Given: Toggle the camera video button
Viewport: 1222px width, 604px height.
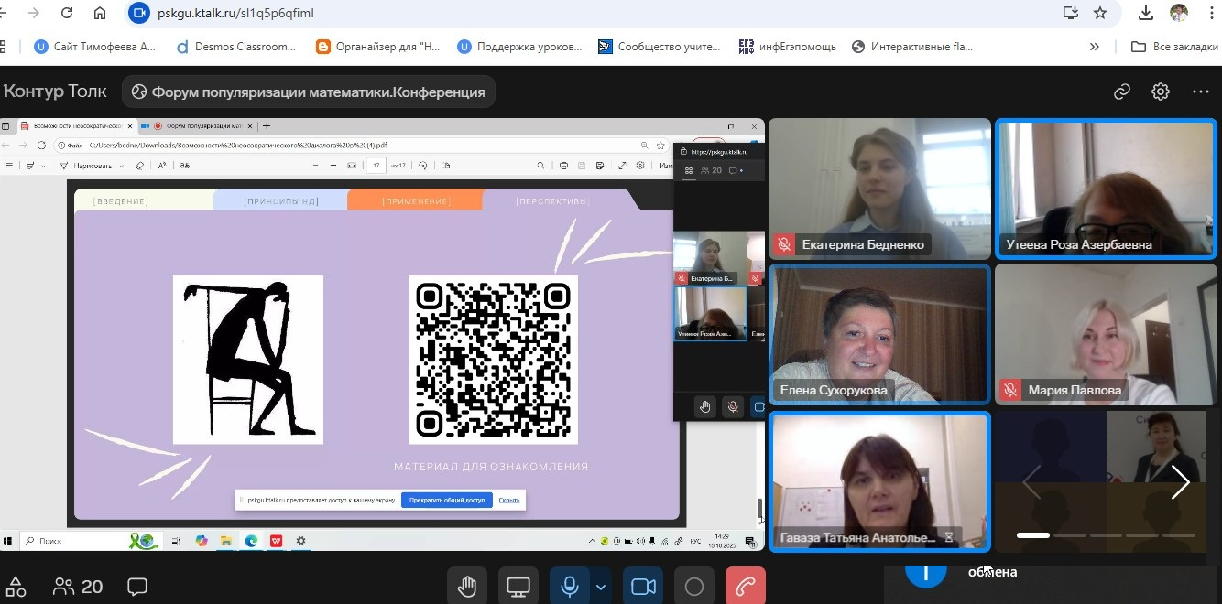Looking at the screenshot, I should (644, 587).
